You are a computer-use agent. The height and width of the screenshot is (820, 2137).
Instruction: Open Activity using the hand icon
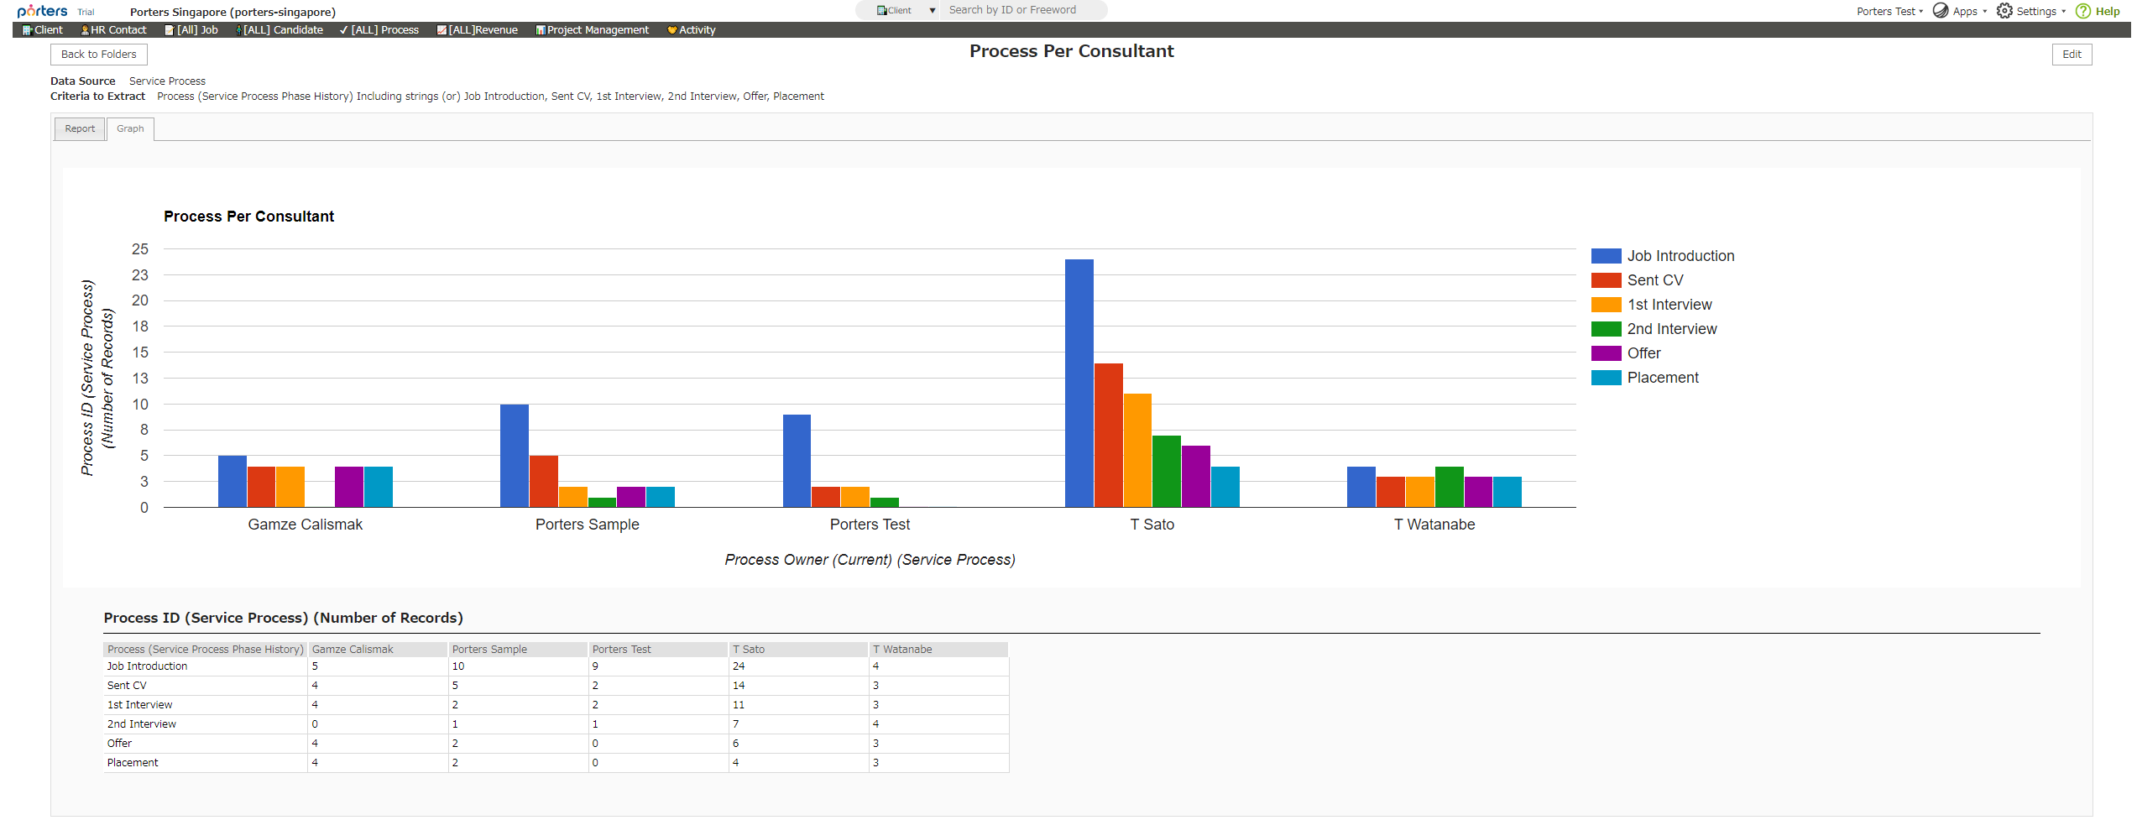[x=671, y=29]
